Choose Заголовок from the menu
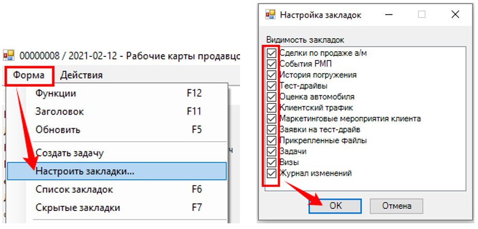The image size is (478, 229). click(60, 112)
